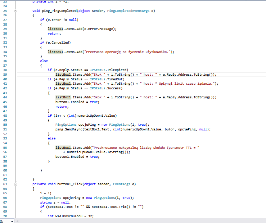Click line number 63 in margin
266x223 pixels.
pos(5,184)
